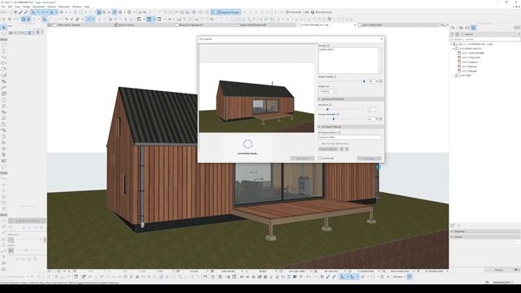The width and height of the screenshot is (521, 293).
Task: Select the Wall tool in the toolbox
Action: pos(3,45)
